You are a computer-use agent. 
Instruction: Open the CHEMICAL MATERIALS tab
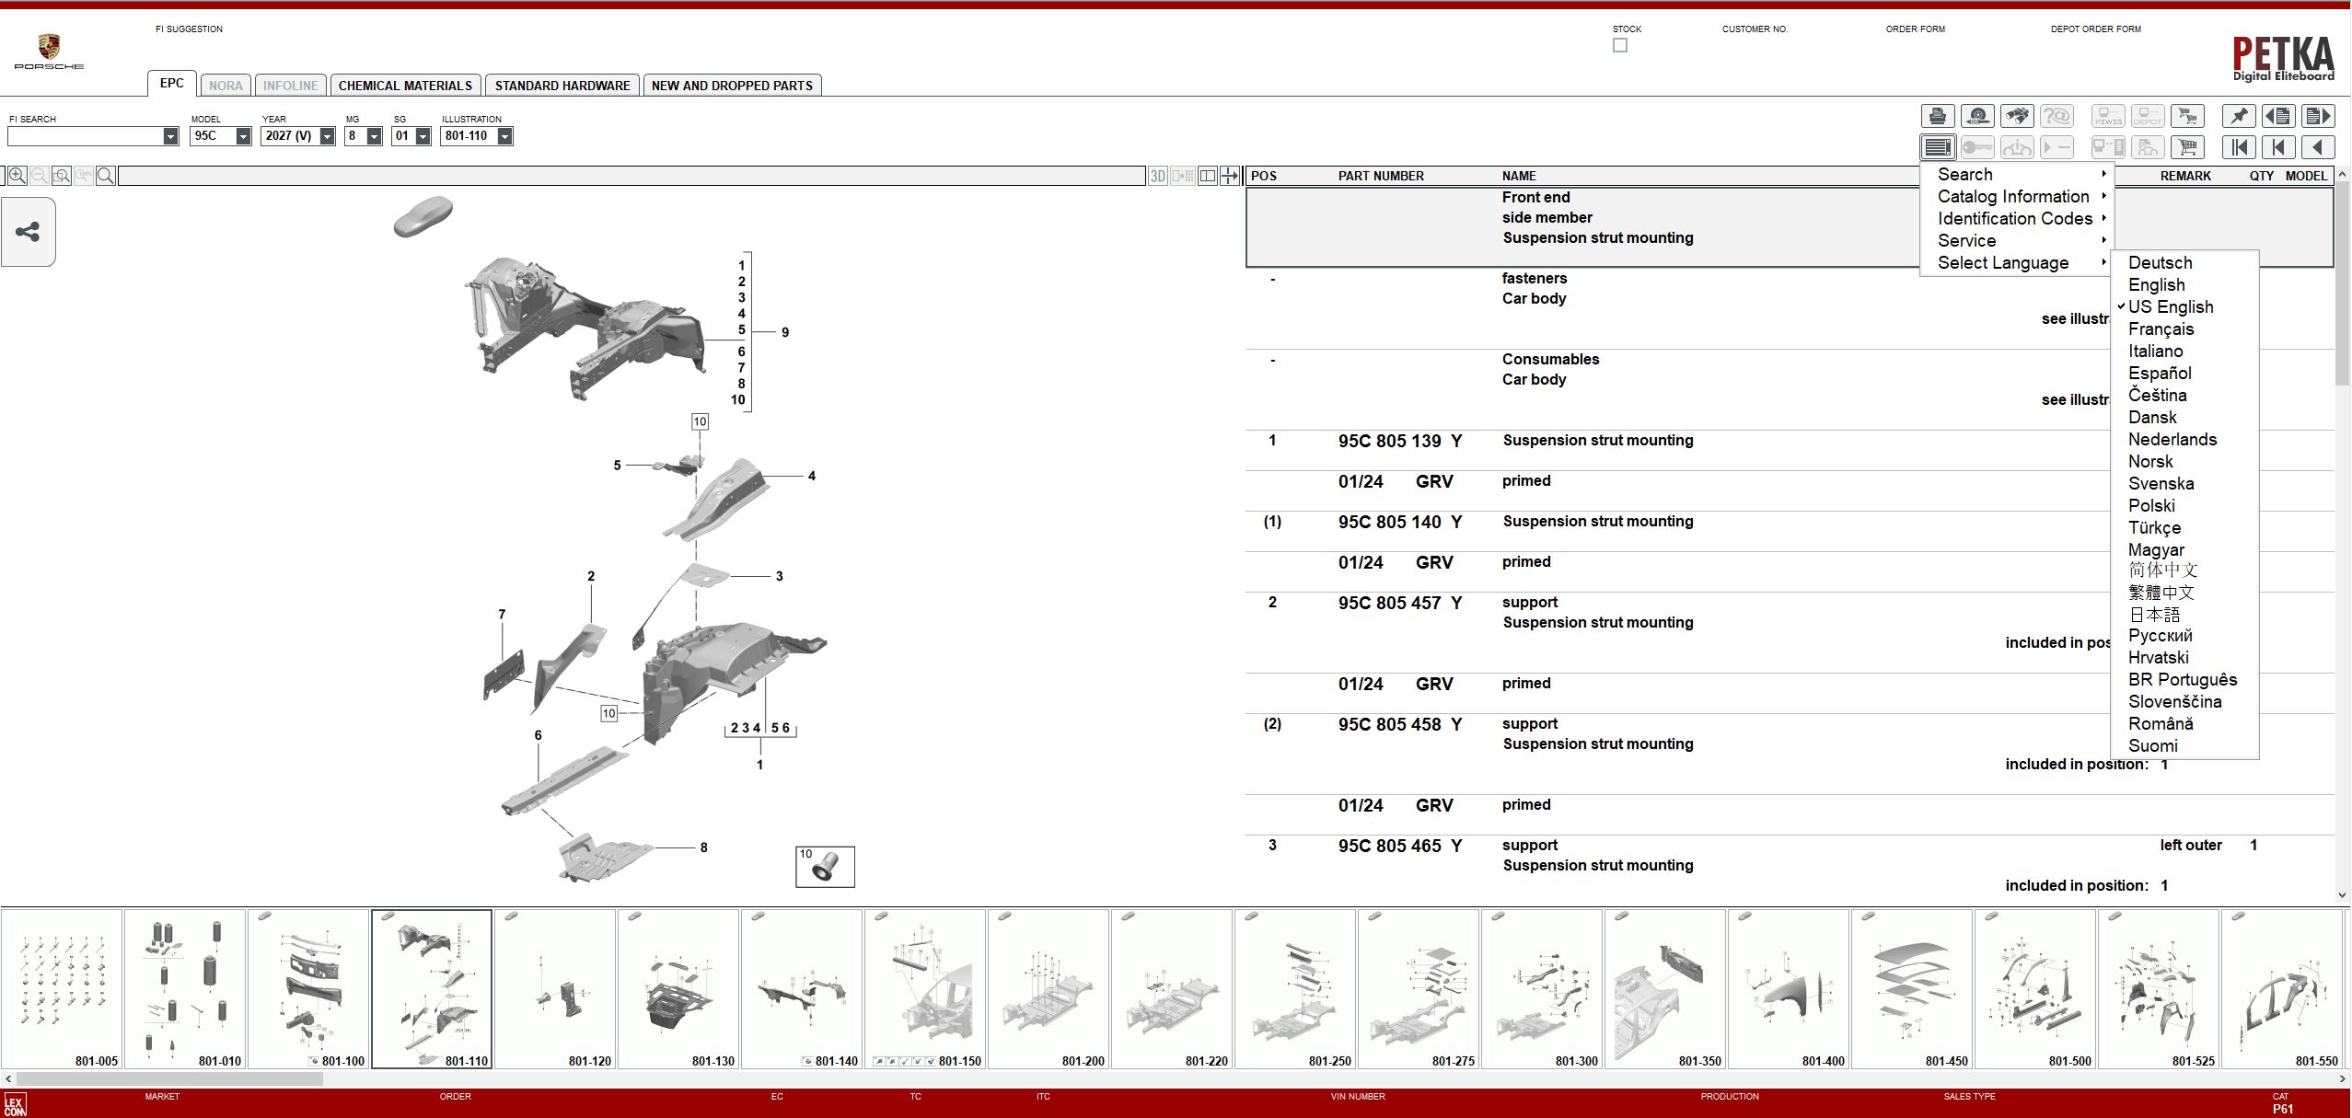click(x=405, y=86)
